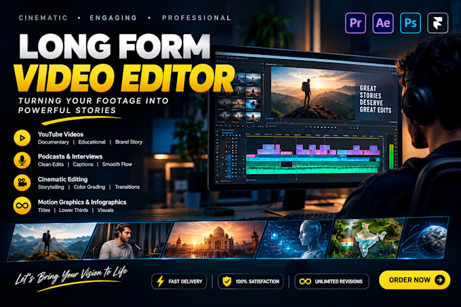Click the After Effects Ae icon
This screenshot has height=307, width=461.
click(x=383, y=23)
